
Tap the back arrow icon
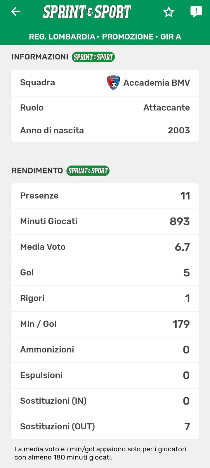pyautogui.click(x=16, y=12)
